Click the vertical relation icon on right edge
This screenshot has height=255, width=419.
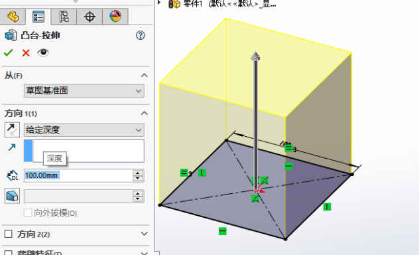click(x=327, y=207)
